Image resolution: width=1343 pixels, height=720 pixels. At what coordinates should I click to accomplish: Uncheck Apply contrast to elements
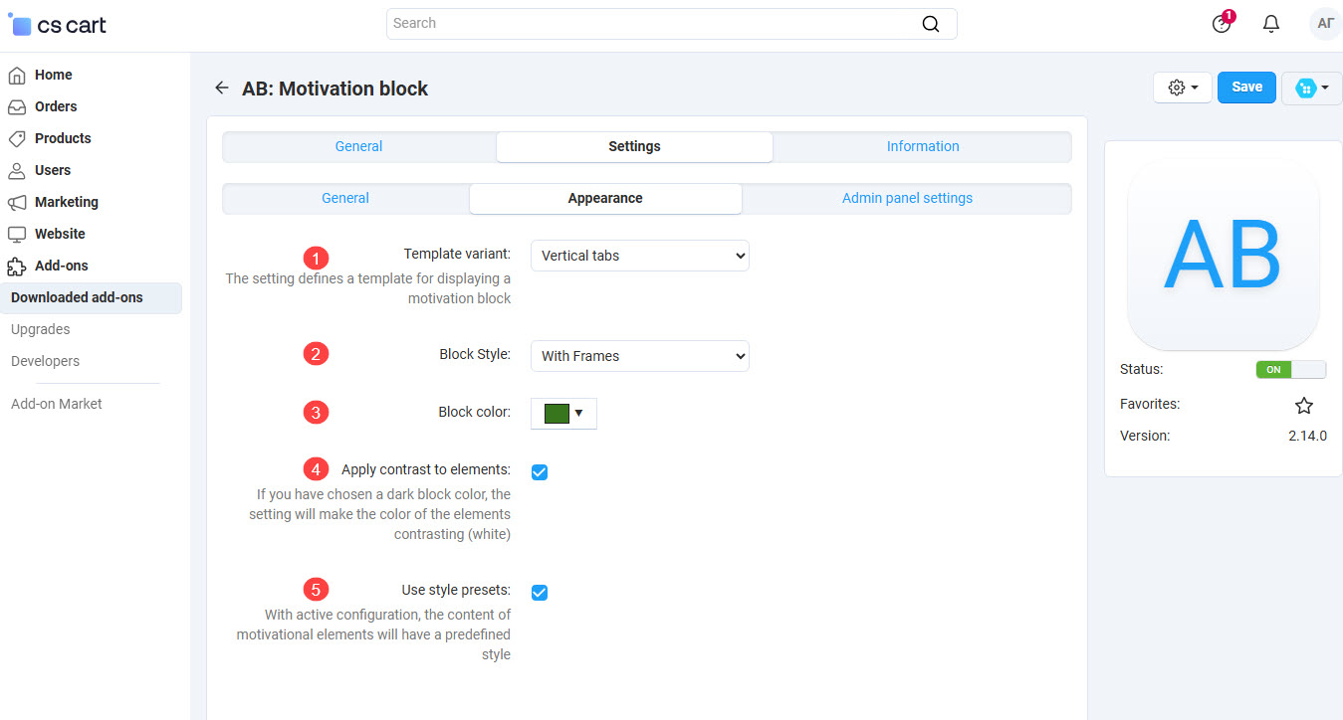point(539,472)
